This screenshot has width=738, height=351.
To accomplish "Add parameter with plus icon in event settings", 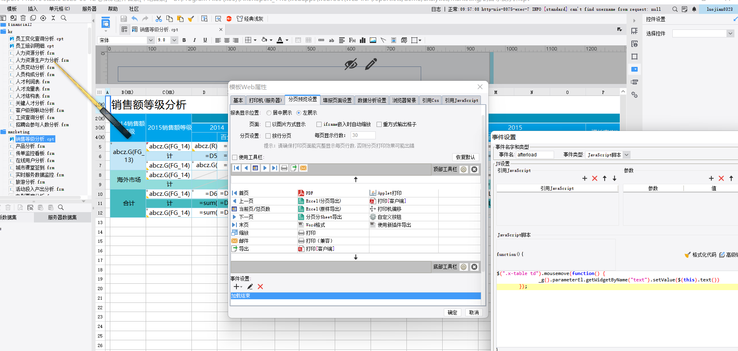I will click(711, 178).
